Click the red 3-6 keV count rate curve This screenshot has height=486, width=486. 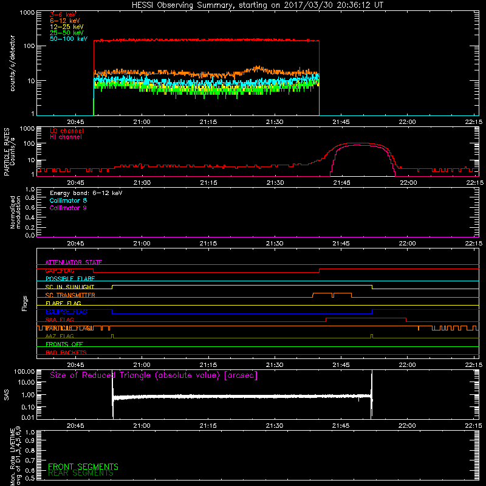(x=206, y=40)
